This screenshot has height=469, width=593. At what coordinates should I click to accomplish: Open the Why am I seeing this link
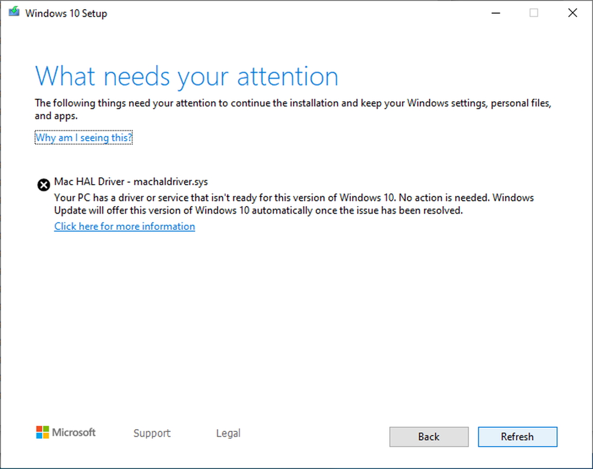pos(83,137)
